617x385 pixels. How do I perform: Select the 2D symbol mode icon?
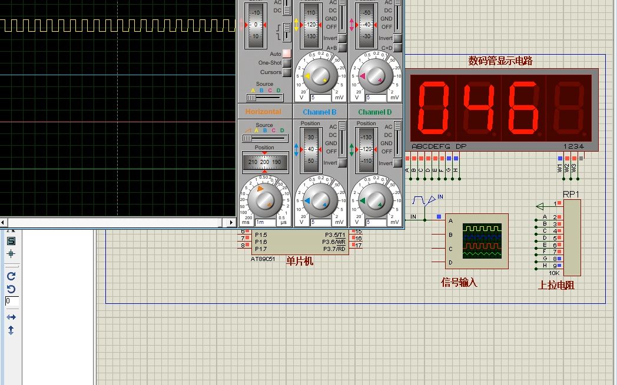[11, 241]
